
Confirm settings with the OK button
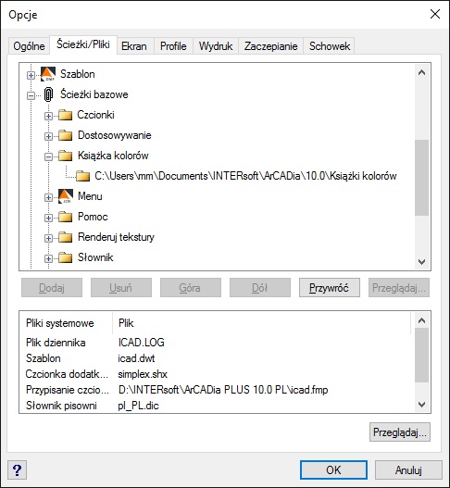[x=333, y=470]
